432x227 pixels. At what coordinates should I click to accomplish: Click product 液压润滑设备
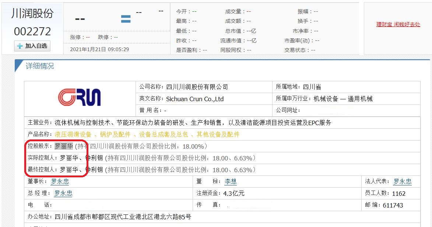click(x=73, y=135)
